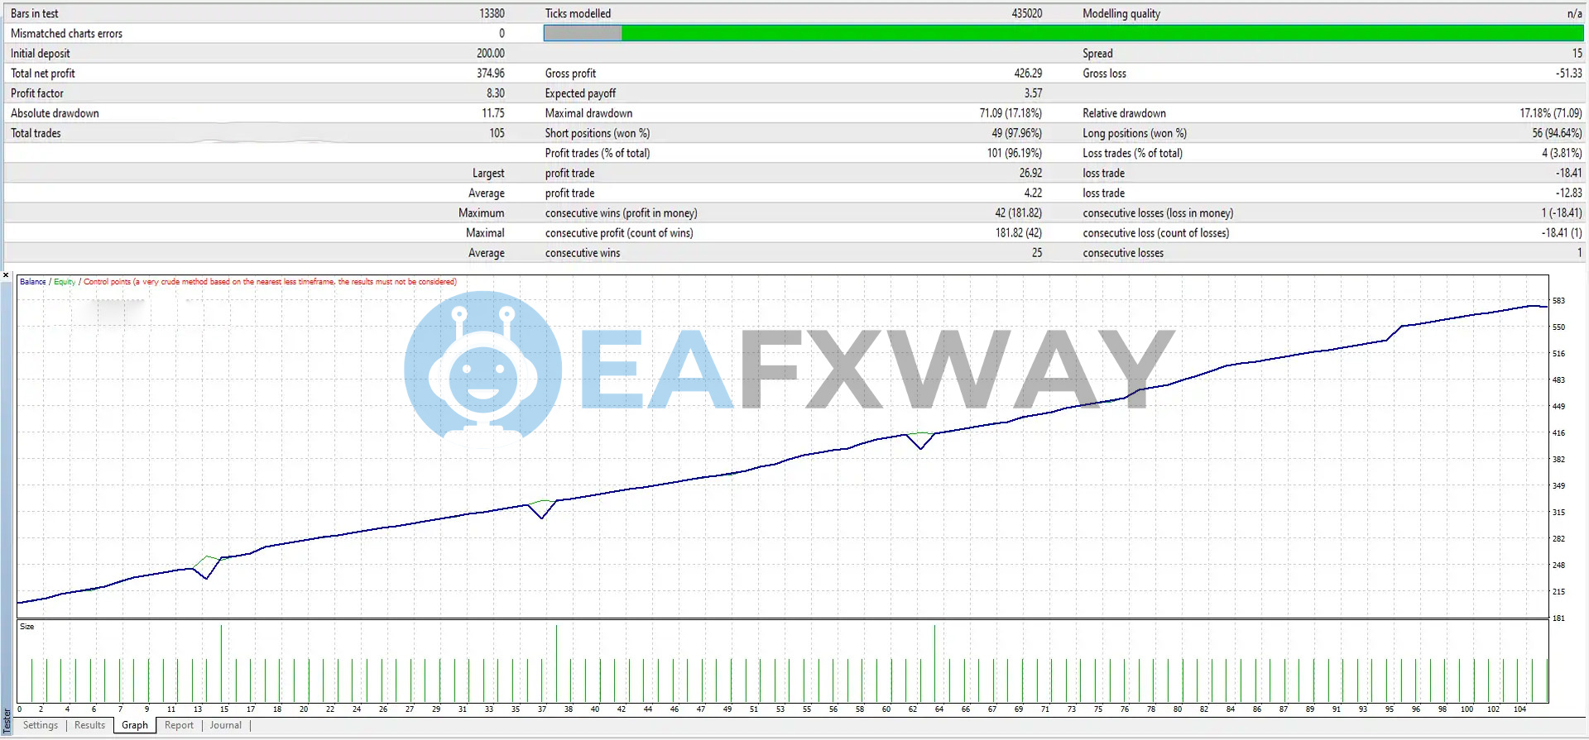Image resolution: width=1589 pixels, height=740 pixels.
Task: Click the Maximum consecutive wins value 42 (181.82)
Action: [1018, 213]
